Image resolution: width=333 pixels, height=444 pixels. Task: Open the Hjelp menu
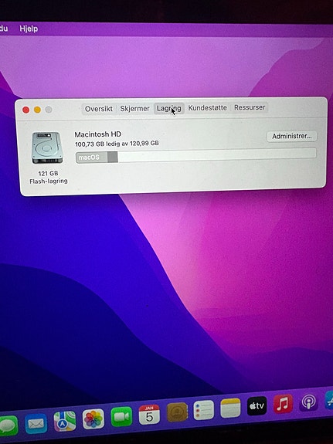(x=29, y=29)
